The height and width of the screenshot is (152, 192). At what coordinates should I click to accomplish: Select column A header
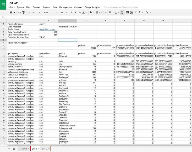click(x=23, y=21)
